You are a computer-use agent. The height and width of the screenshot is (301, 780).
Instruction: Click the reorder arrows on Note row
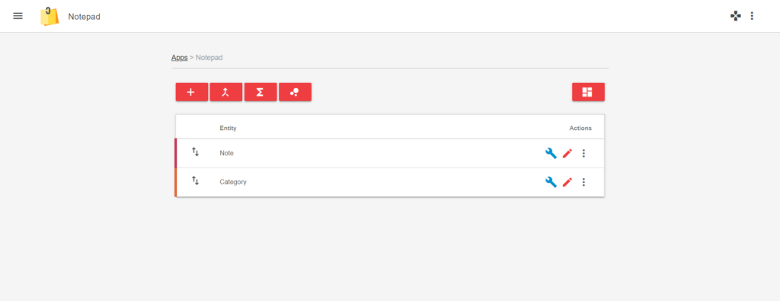(195, 152)
